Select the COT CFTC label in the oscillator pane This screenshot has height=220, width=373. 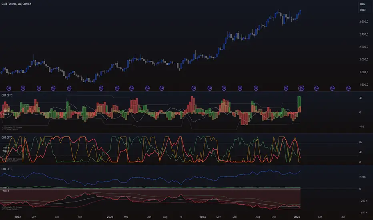(7, 138)
